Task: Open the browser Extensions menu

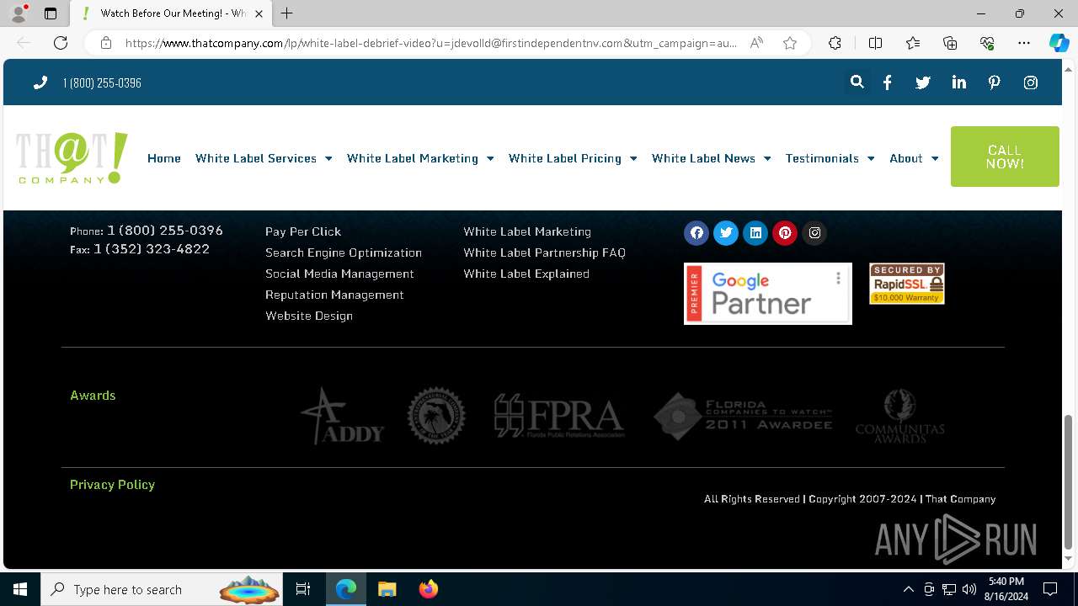Action: click(835, 43)
